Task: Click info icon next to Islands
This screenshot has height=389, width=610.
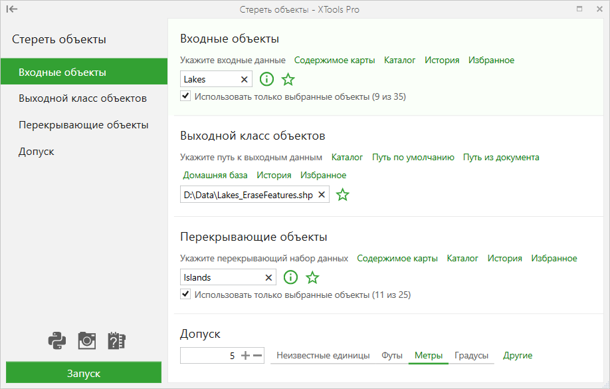Action: (290, 277)
